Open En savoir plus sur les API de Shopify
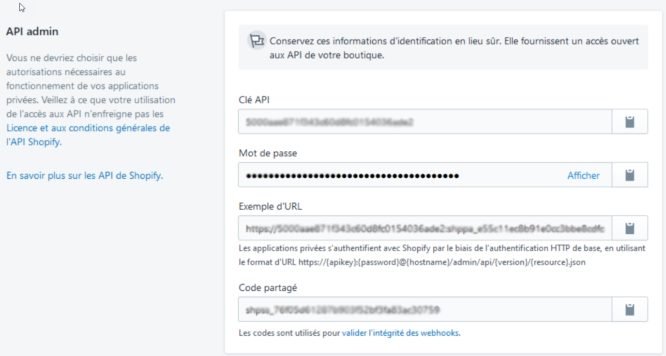 coord(85,176)
